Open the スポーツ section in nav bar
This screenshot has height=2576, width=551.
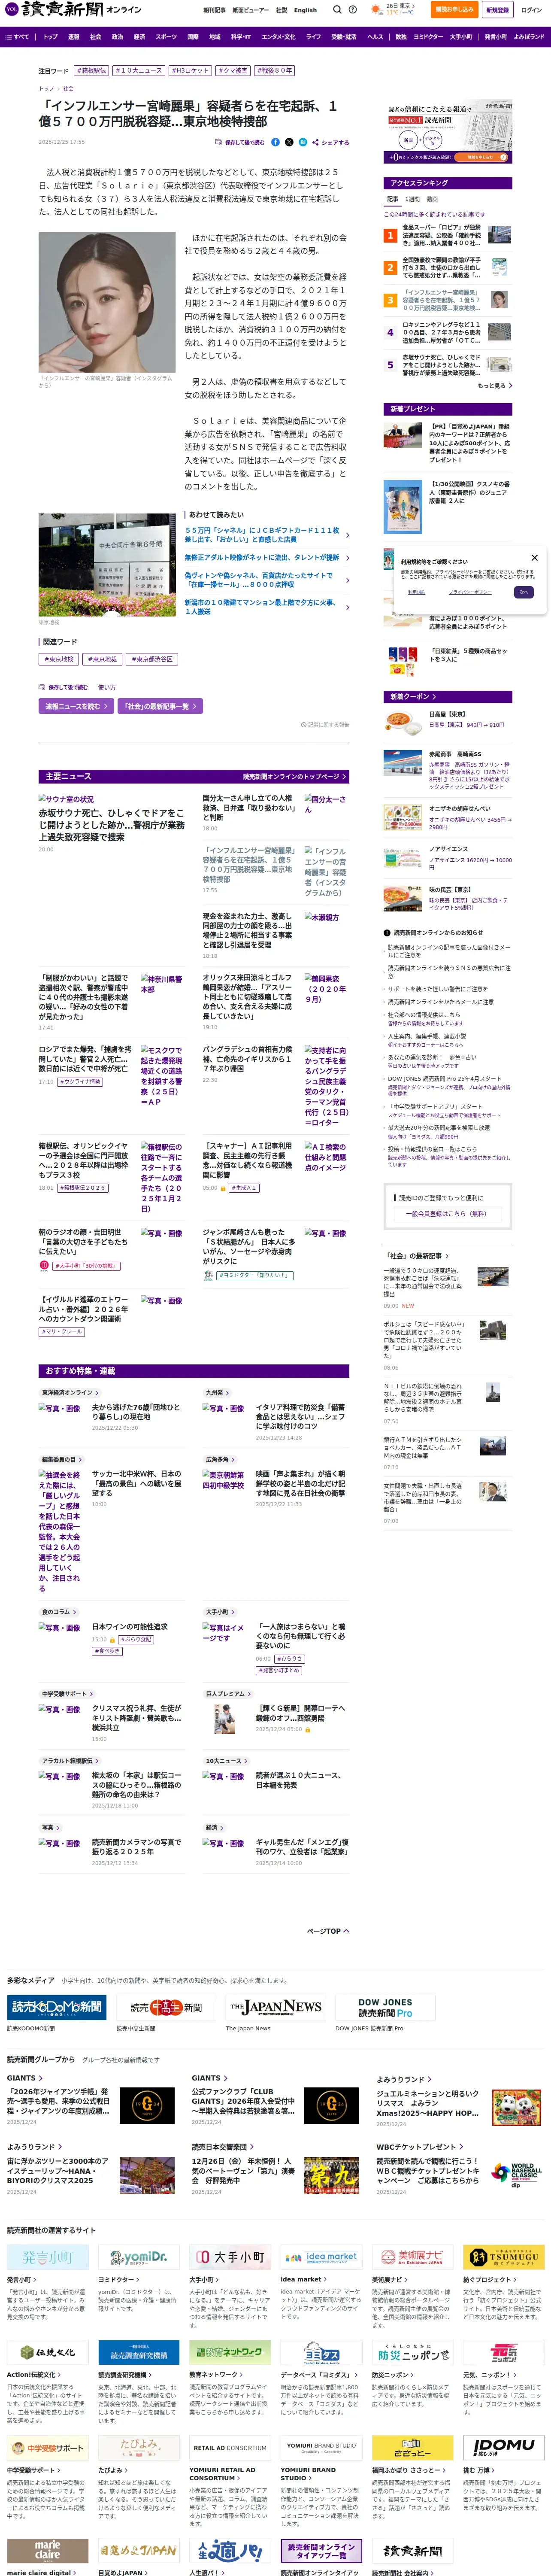tap(166, 37)
